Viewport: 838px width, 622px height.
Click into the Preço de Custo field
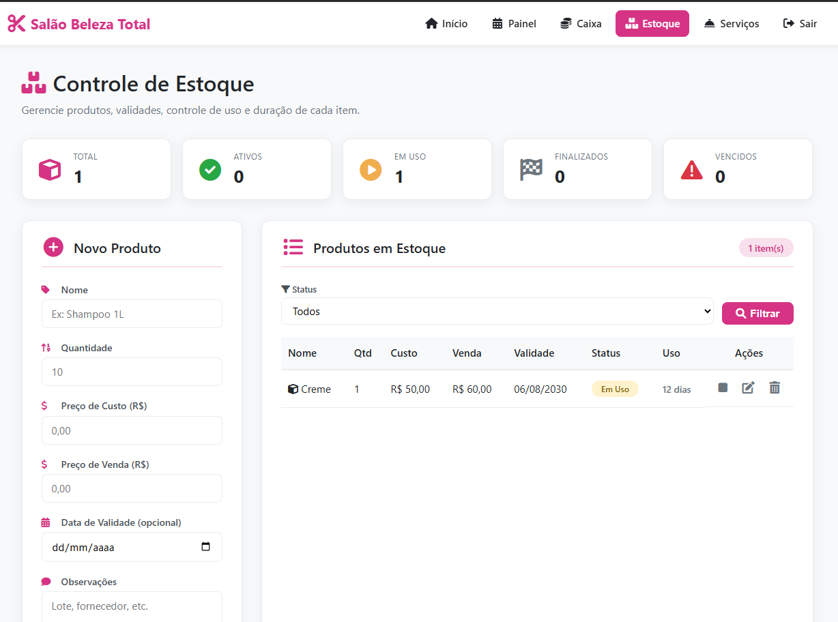coord(132,430)
